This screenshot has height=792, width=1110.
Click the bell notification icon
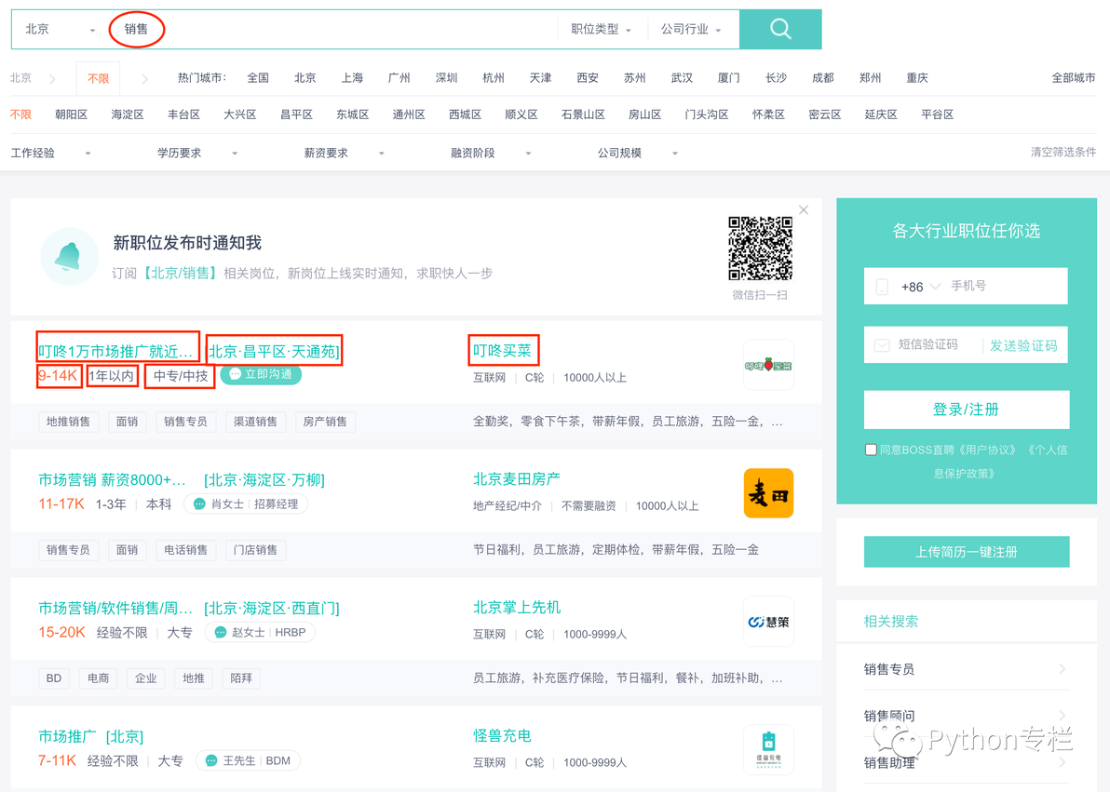tap(69, 256)
